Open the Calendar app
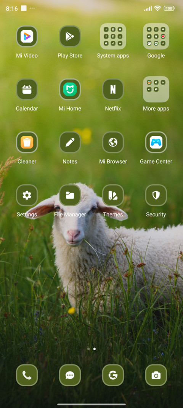Viewport: 183px width, 408px height. click(x=27, y=89)
